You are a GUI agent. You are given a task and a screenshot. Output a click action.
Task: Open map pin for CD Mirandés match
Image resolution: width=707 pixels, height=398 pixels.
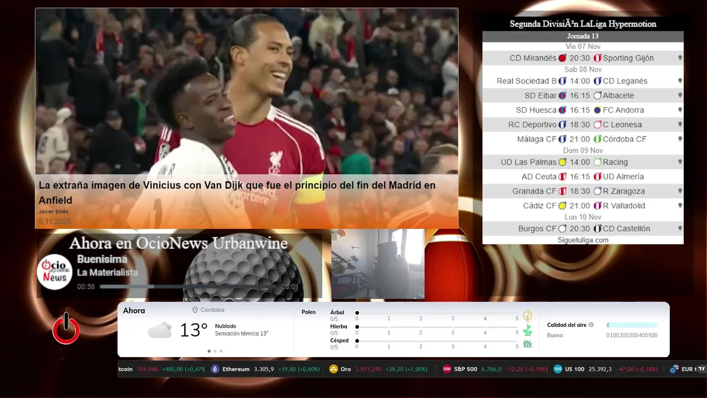pyautogui.click(x=680, y=58)
